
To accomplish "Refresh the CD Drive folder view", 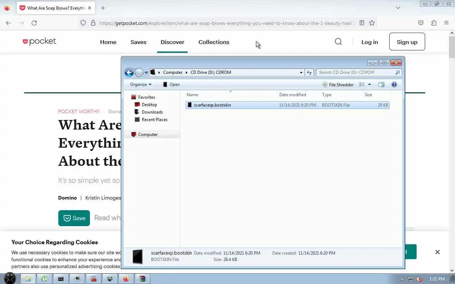I will tap(309, 72).
